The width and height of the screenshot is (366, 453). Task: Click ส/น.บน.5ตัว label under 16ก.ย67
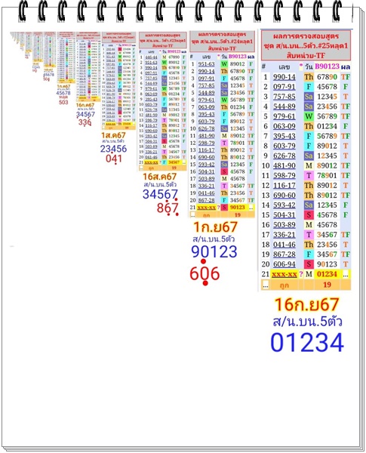307,322
